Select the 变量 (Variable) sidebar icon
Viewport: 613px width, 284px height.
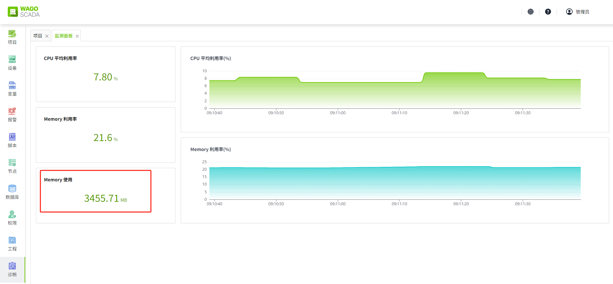pyautogui.click(x=12, y=89)
